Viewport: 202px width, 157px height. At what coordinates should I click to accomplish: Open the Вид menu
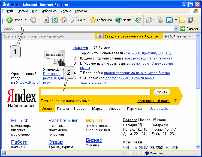point(35,11)
